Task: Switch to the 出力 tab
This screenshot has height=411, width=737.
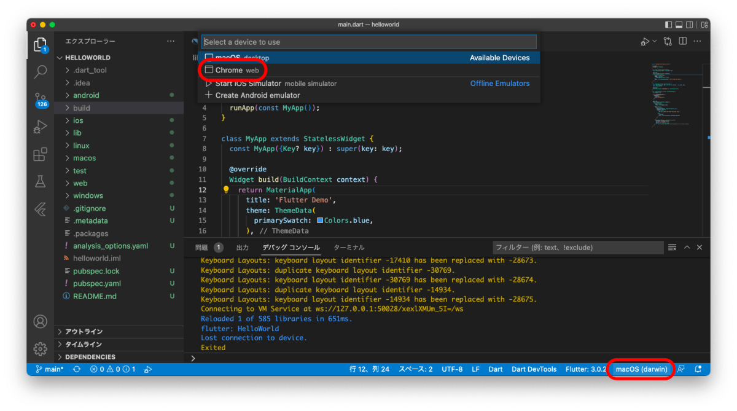Action: pyautogui.click(x=243, y=248)
